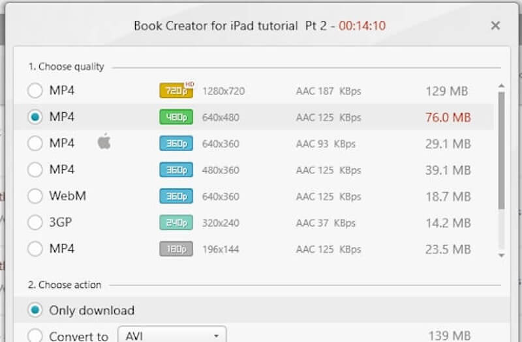522x342 pixels.
Task: Click the yellow 720p HD quality badge
Action: tap(176, 91)
